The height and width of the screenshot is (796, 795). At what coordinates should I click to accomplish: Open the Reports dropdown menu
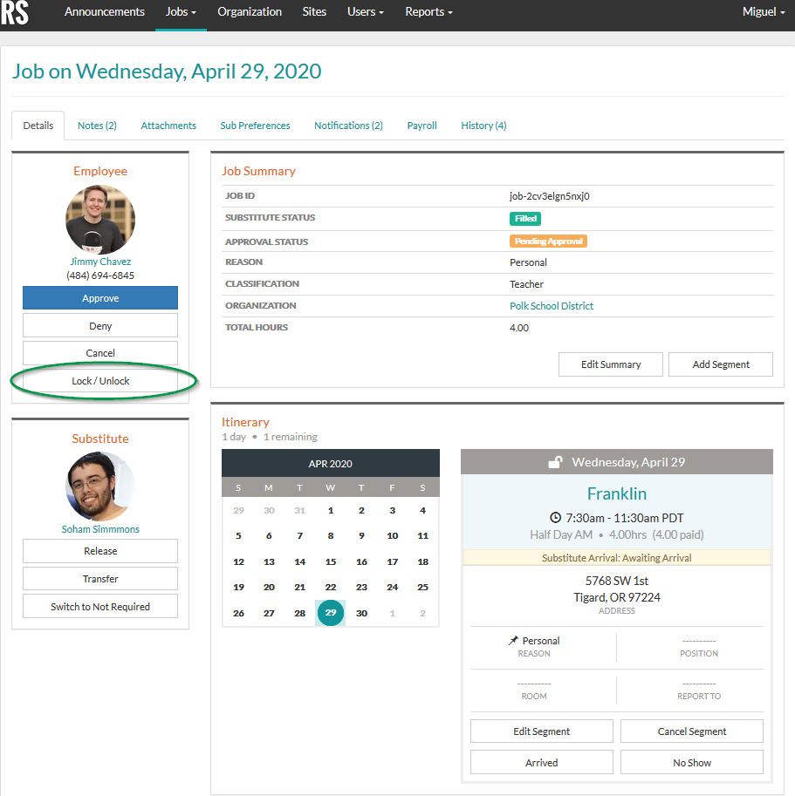(x=428, y=12)
